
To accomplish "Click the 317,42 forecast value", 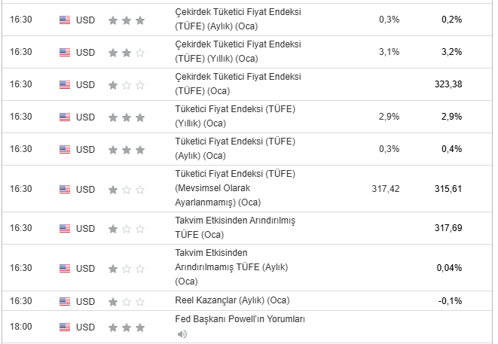I will click(x=386, y=188).
